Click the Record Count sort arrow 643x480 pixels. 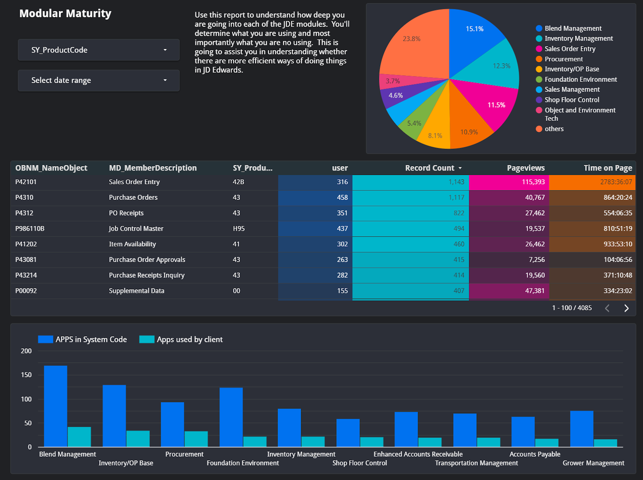coord(460,168)
